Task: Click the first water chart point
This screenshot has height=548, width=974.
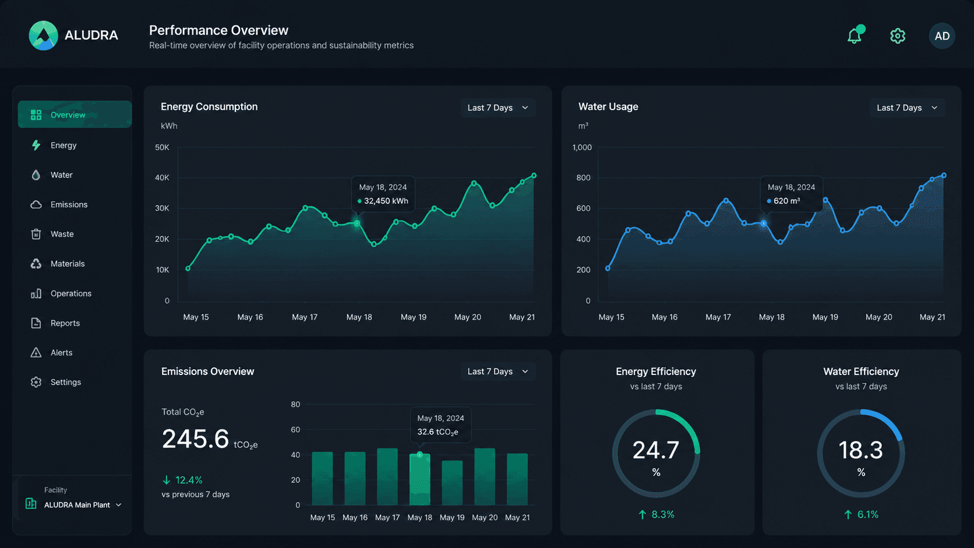Action: [x=608, y=268]
